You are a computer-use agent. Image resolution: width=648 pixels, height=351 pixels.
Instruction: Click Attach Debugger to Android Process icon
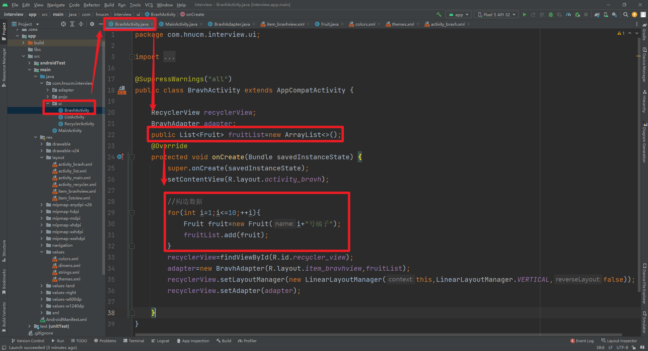[x=577, y=15]
